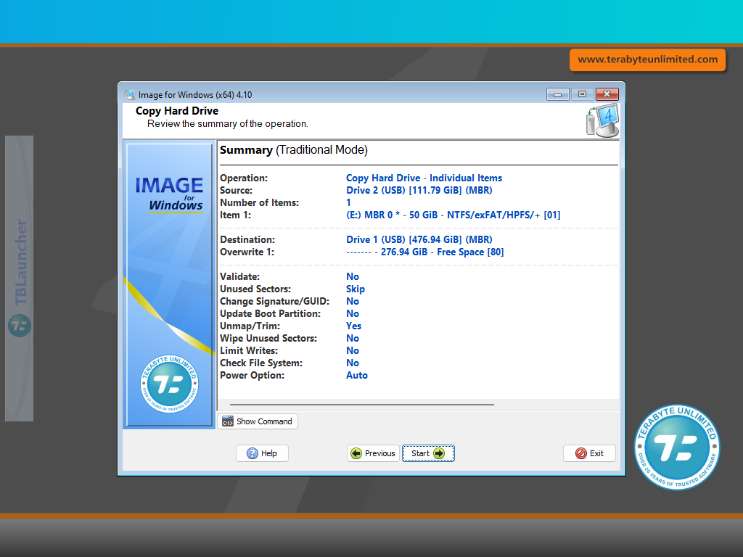The width and height of the screenshot is (743, 557).
Task: Select source 'Drive 2 (USB) [111.79 GiB] (MBR)'
Action: (x=419, y=191)
